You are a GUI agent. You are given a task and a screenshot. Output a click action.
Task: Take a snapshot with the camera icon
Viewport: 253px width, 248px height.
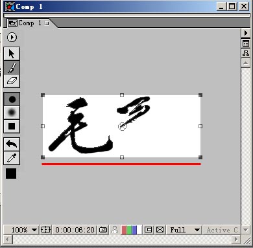[x=103, y=230]
